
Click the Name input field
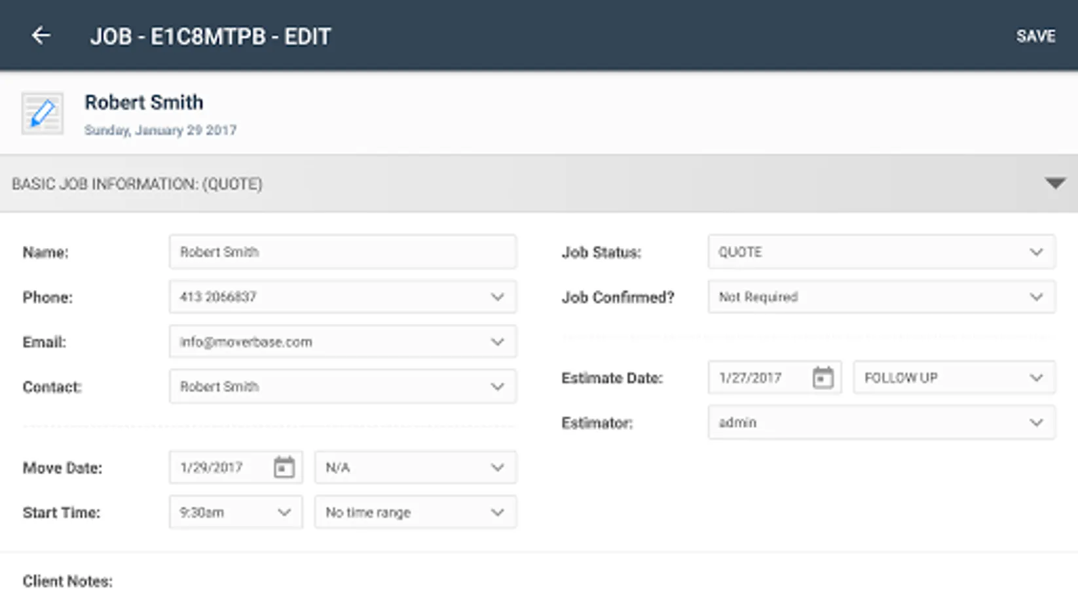[343, 252]
